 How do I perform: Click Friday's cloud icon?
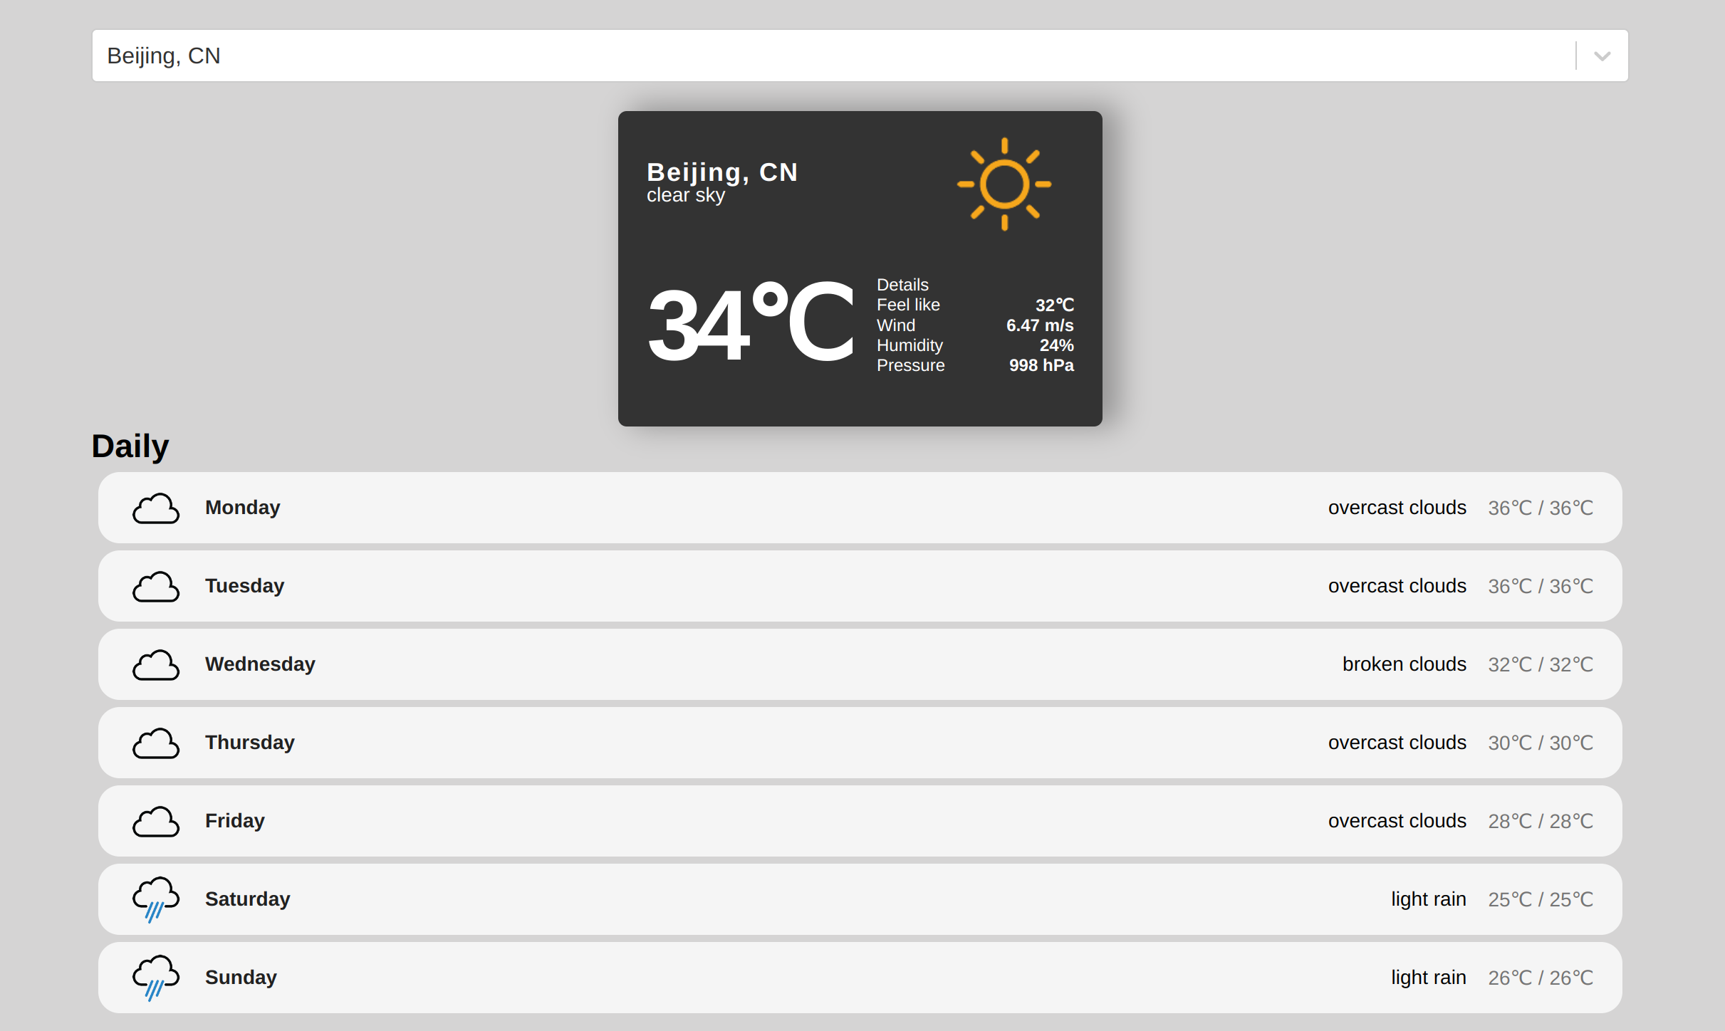coord(156,822)
